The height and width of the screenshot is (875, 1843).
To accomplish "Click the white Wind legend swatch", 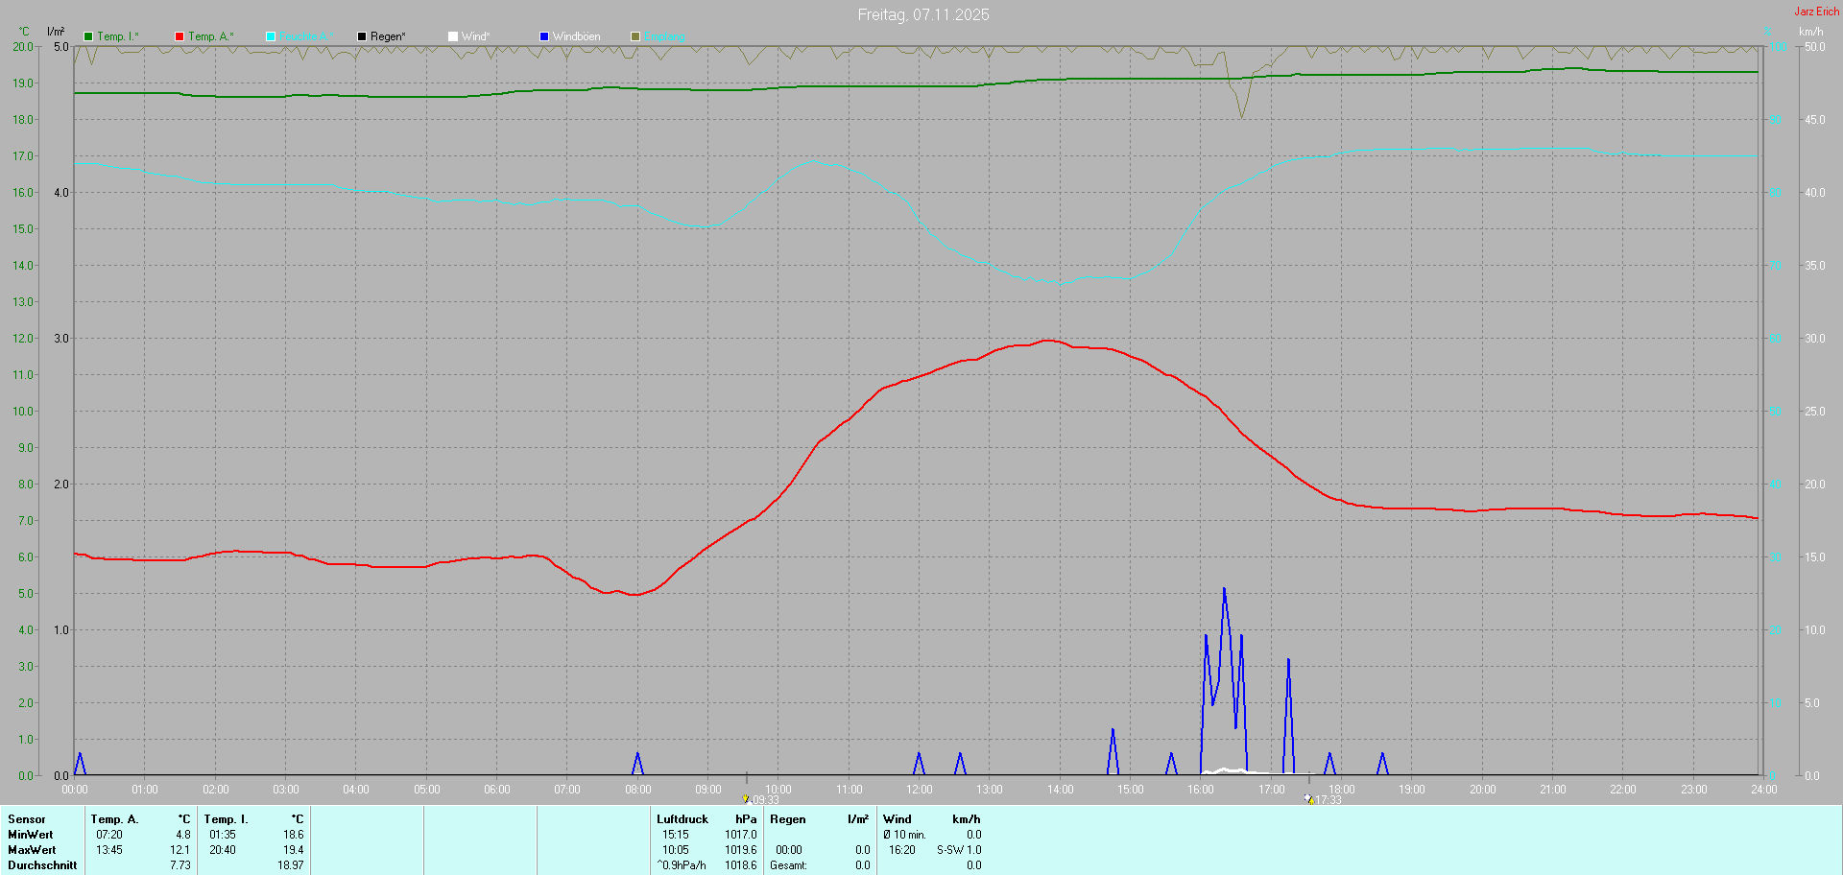I will coord(453,36).
